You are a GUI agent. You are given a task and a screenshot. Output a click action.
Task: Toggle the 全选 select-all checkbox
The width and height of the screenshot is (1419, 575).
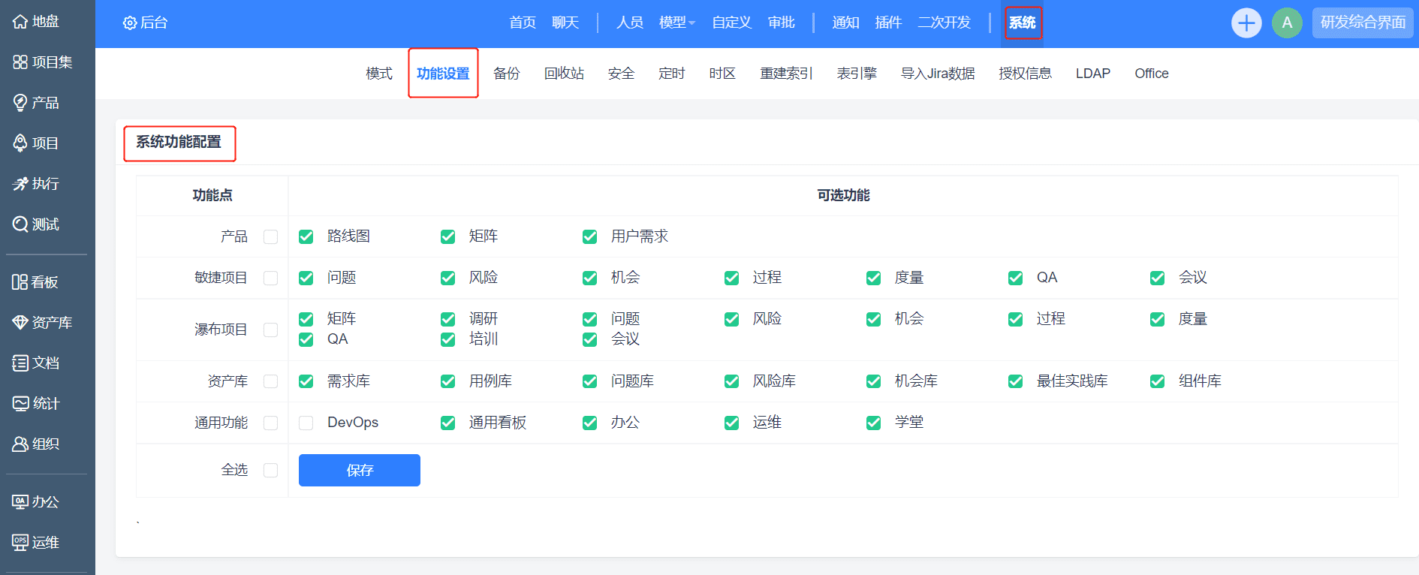pyautogui.click(x=271, y=470)
